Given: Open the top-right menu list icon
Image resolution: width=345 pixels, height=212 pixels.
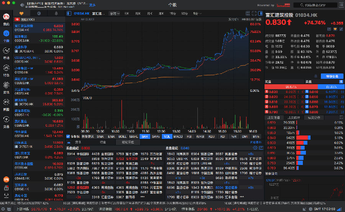Looking at the screenshot, I should [x=341, y=5].
